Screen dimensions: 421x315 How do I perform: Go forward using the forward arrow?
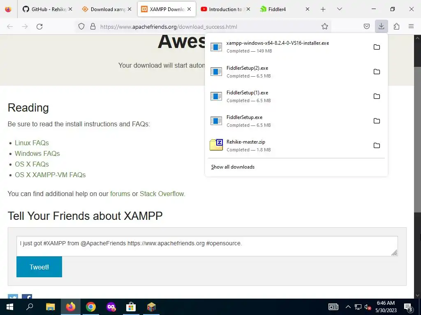[25, 27]
